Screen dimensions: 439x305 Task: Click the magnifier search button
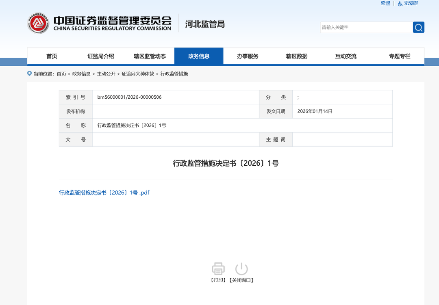(418, 27)
